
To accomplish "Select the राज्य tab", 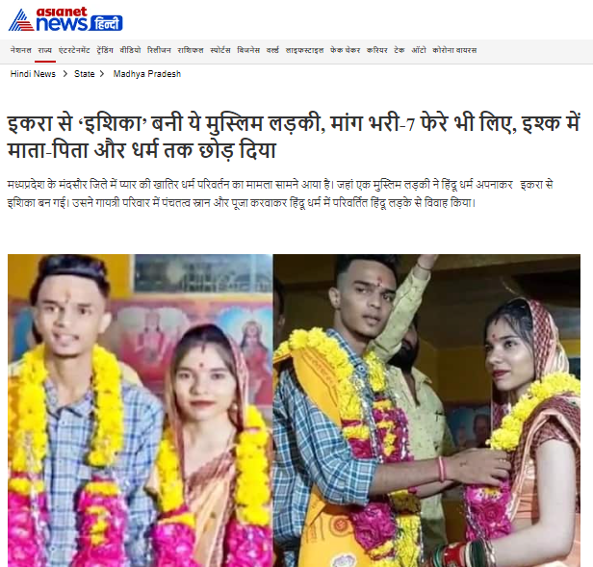I will tap(45, 50).
